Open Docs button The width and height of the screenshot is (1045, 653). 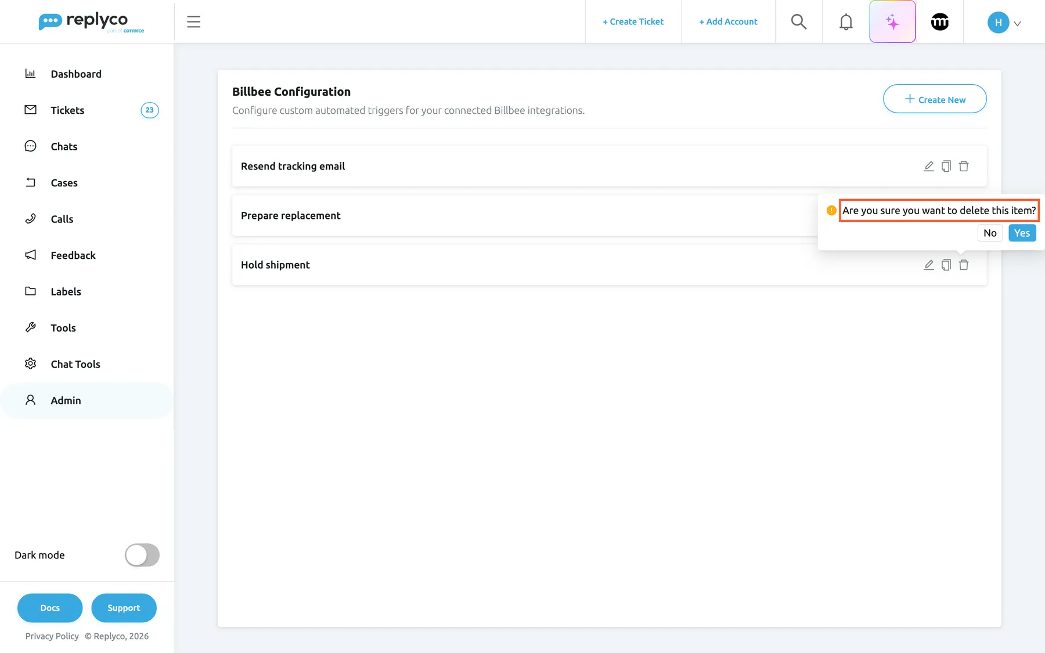click(x=50, y=608)
